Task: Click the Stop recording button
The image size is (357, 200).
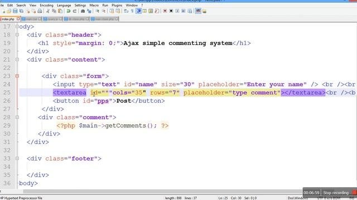Action: [336, 193]
